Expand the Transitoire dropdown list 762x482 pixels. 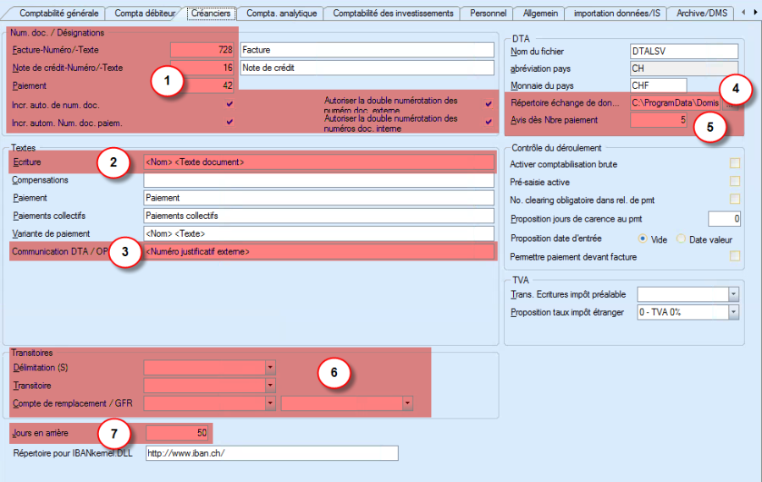click(x=271, y=386)
